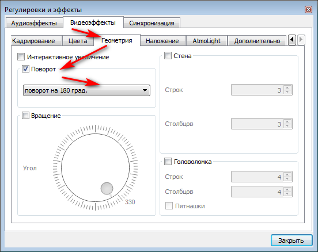Image resolution: width=318 pixels, height=252 pixels.
Task: Open the Синхронизация tab
Action: (x=152, y=23)
